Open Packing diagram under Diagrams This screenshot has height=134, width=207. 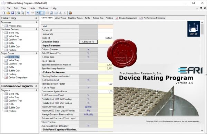[12, 111]
